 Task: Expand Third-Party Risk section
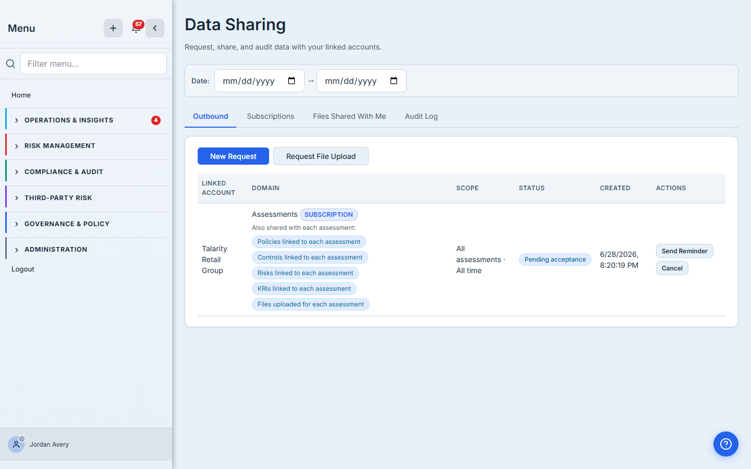tap(86, 198)
